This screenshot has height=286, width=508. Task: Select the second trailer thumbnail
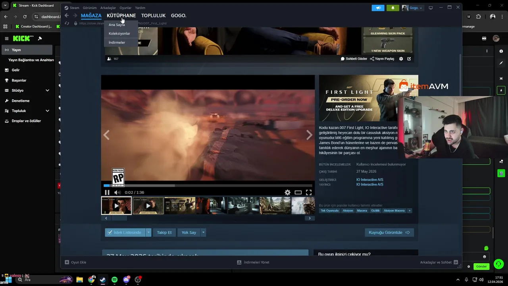(x=148, y=205)
